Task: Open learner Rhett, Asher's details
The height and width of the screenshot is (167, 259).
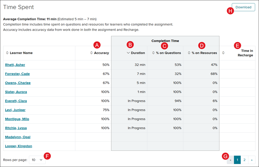Action: coord(15,65)
